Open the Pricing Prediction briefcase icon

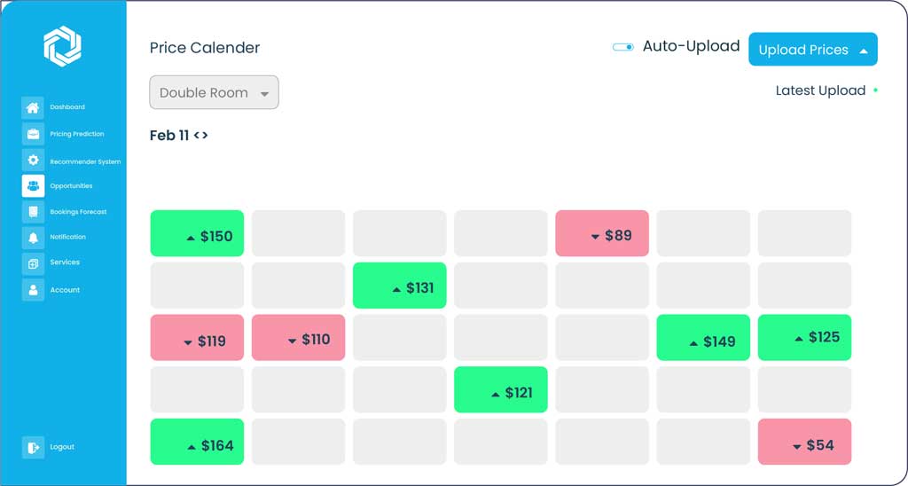(33, 134)
